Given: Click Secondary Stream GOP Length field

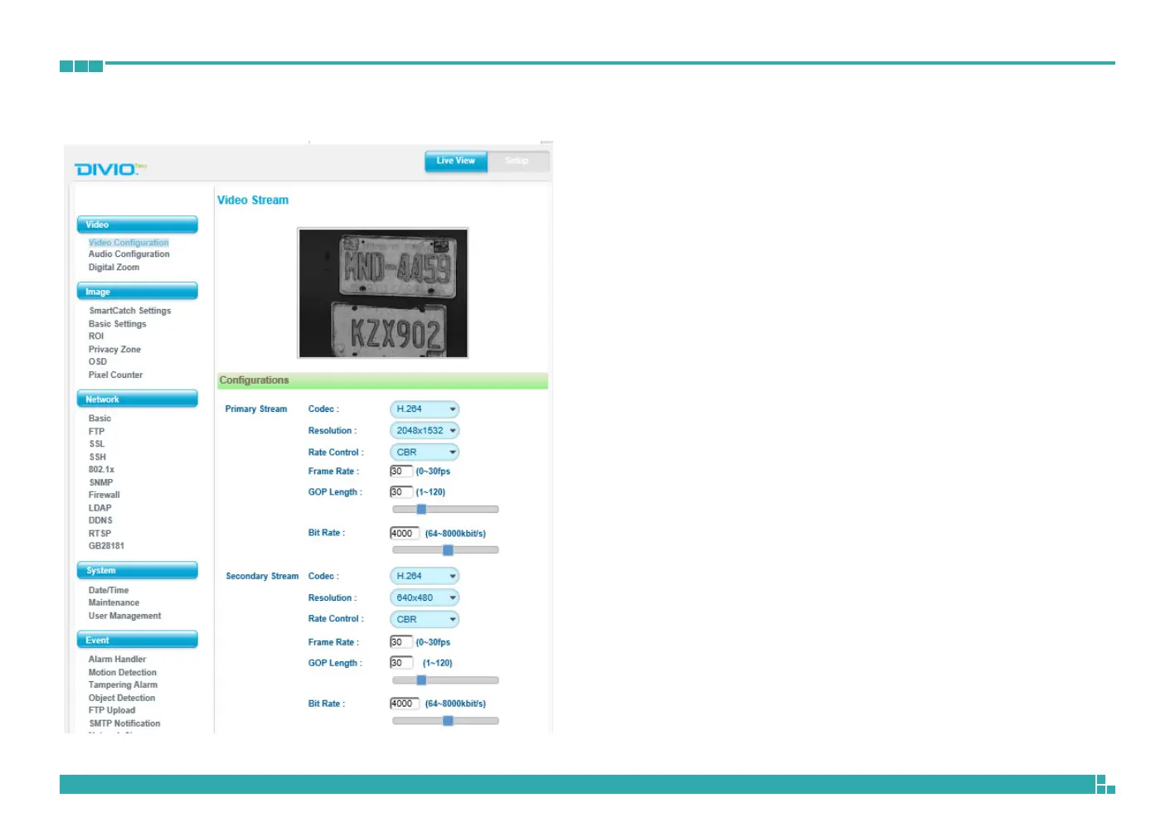Looking at the screenshot, I should tap(401, 663).
